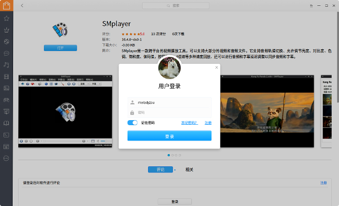Open the featured star category in sidebar
Viewport: 339px width, 206px height.
[6, 19]
